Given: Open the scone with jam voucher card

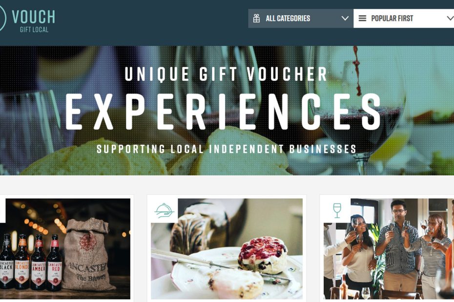Looking at the screenshot, I should click(x=227, y=249).
